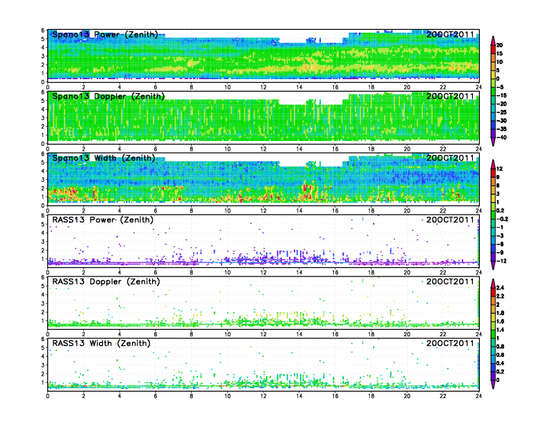Select the RASS13 Doppler (Zenith) panel title
This screenshot has height=425, width=550.
click(105, 282)
